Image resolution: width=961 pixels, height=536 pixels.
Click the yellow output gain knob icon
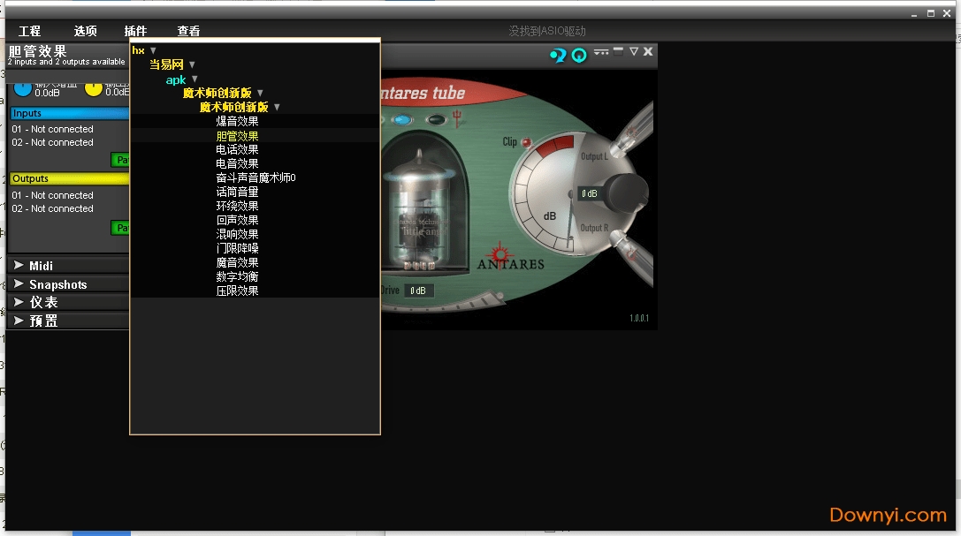[x=94, y=88]
